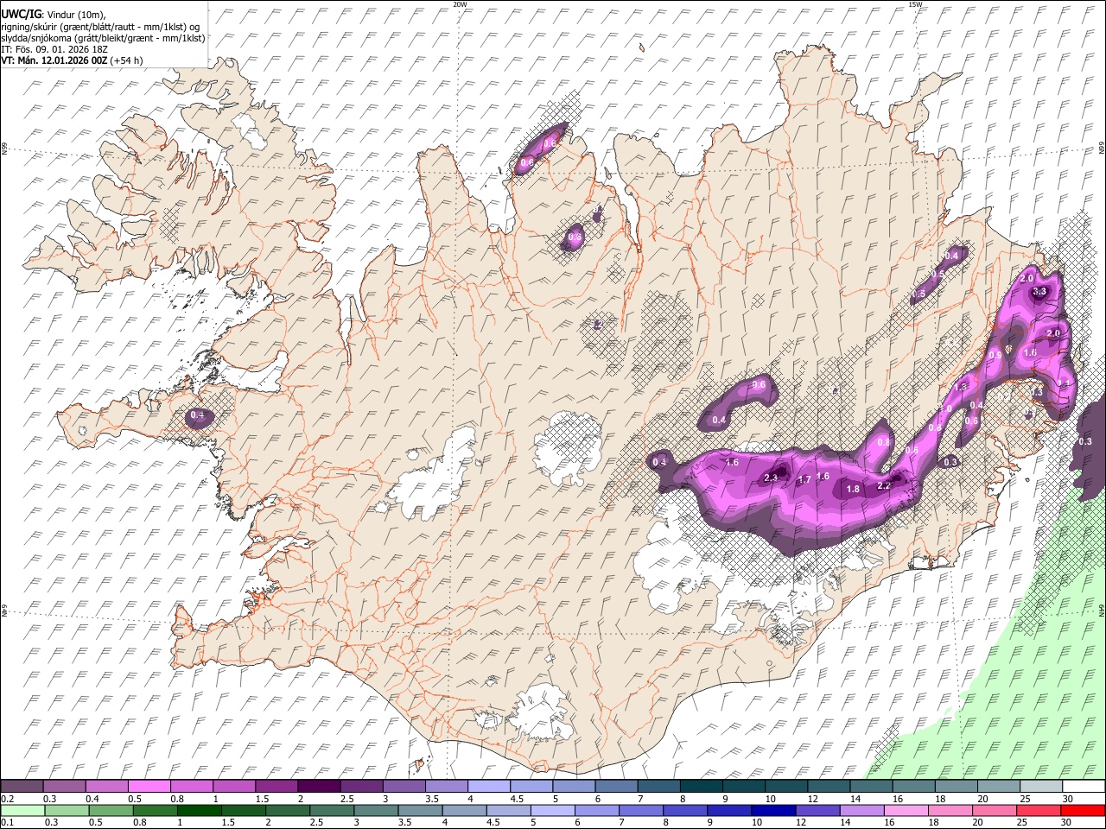Click the dark teal 8 swatch in upper legend row

701,787
